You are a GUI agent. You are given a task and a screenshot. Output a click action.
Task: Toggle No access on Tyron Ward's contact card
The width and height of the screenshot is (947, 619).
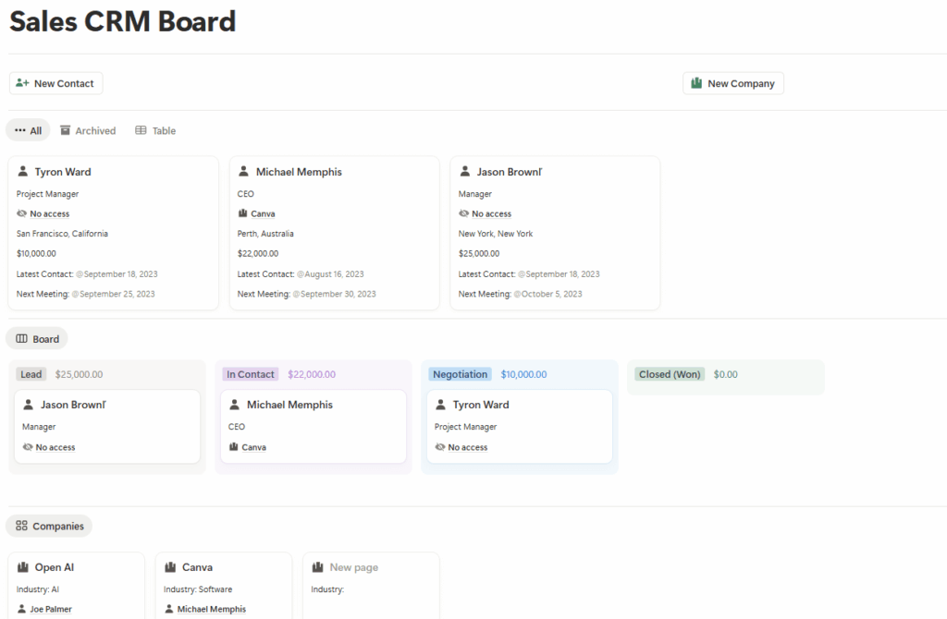[48, 213]
